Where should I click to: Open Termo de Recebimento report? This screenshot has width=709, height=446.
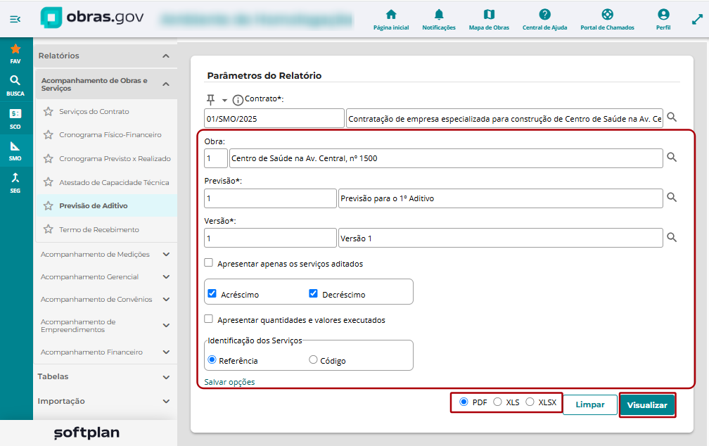(x=99, y=230)
